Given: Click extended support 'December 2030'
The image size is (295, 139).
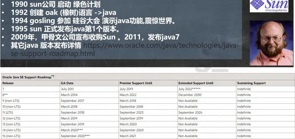Looking at the screenshot, I should [x=190, y=95].
